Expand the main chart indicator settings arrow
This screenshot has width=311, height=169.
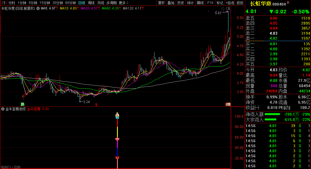point(38,8)
